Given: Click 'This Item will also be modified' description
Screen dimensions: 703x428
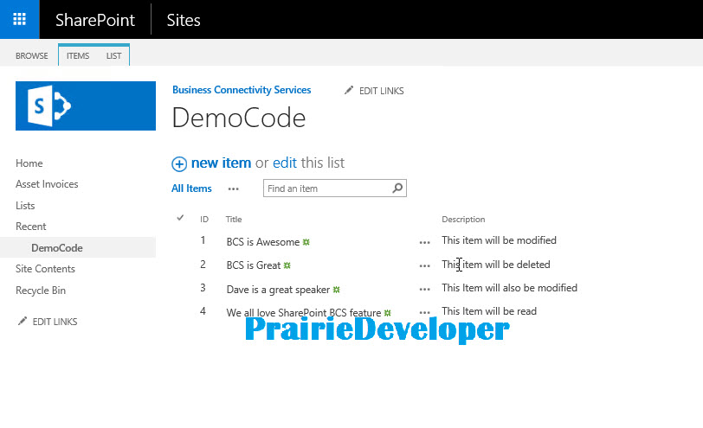Looking at the screenshot, I should (509, 287).
